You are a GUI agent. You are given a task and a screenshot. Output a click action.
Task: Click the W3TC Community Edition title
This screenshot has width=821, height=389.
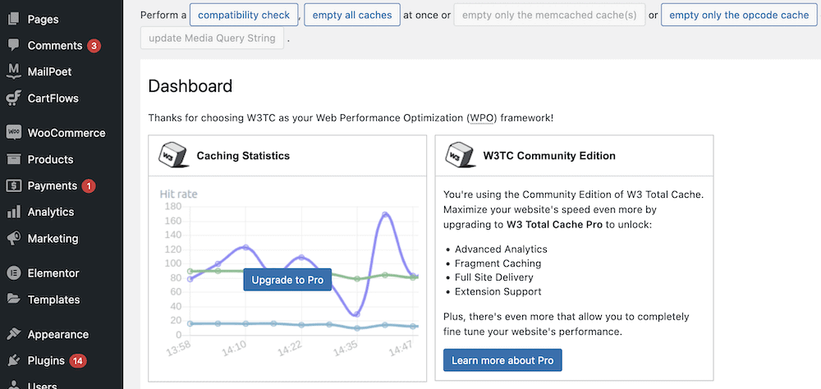(x=549, y=155)
